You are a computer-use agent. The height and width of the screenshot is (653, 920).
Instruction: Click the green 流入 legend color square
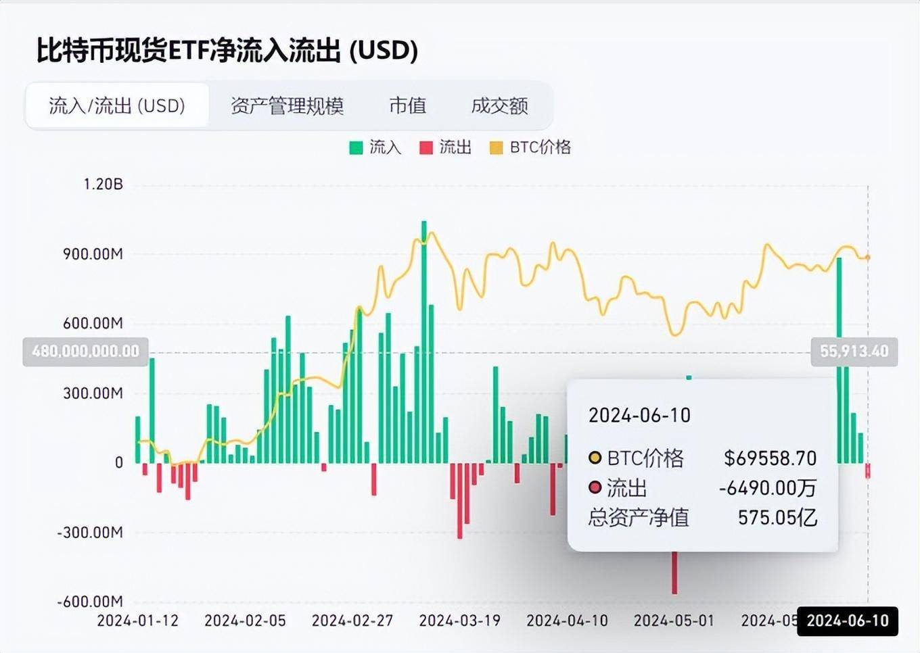[356, 147]
